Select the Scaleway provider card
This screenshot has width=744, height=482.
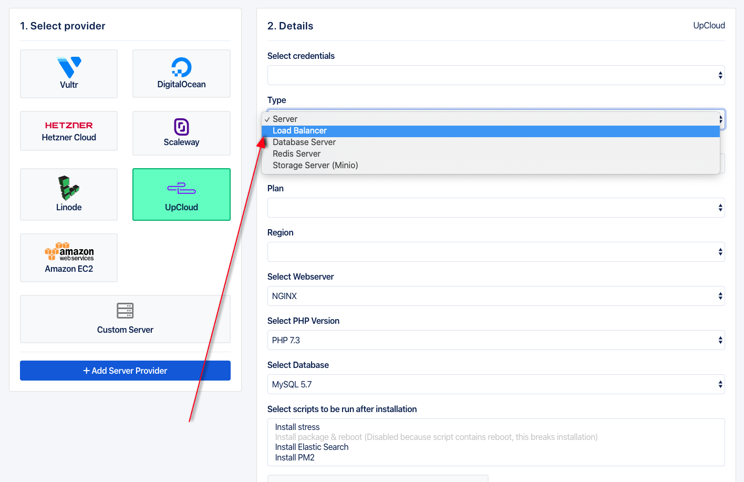(181, 133)
